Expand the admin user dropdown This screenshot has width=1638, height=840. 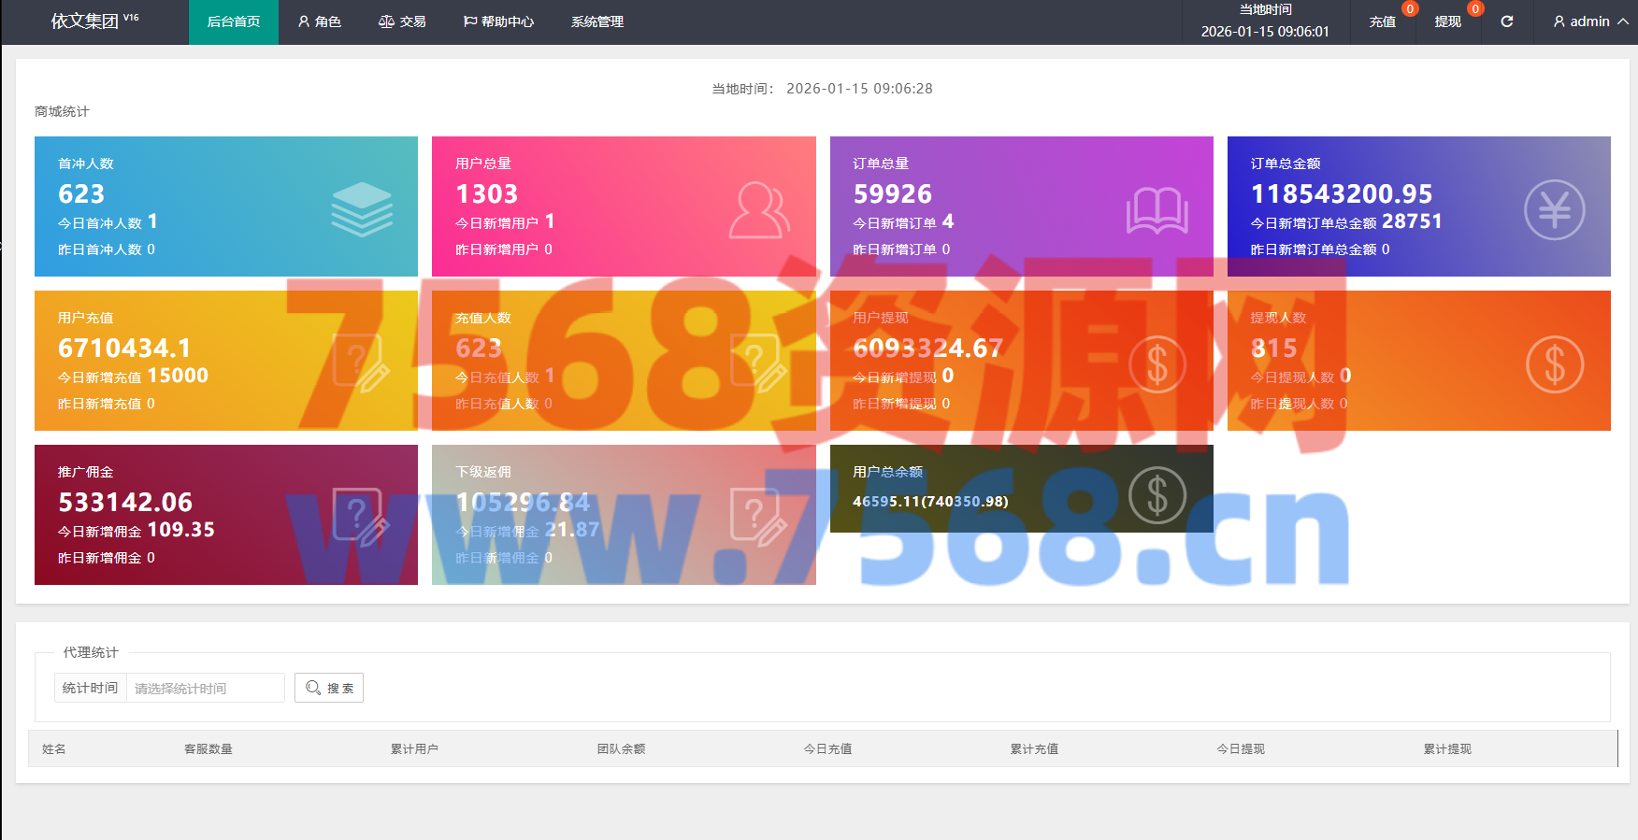click(x=1589, y=21)
